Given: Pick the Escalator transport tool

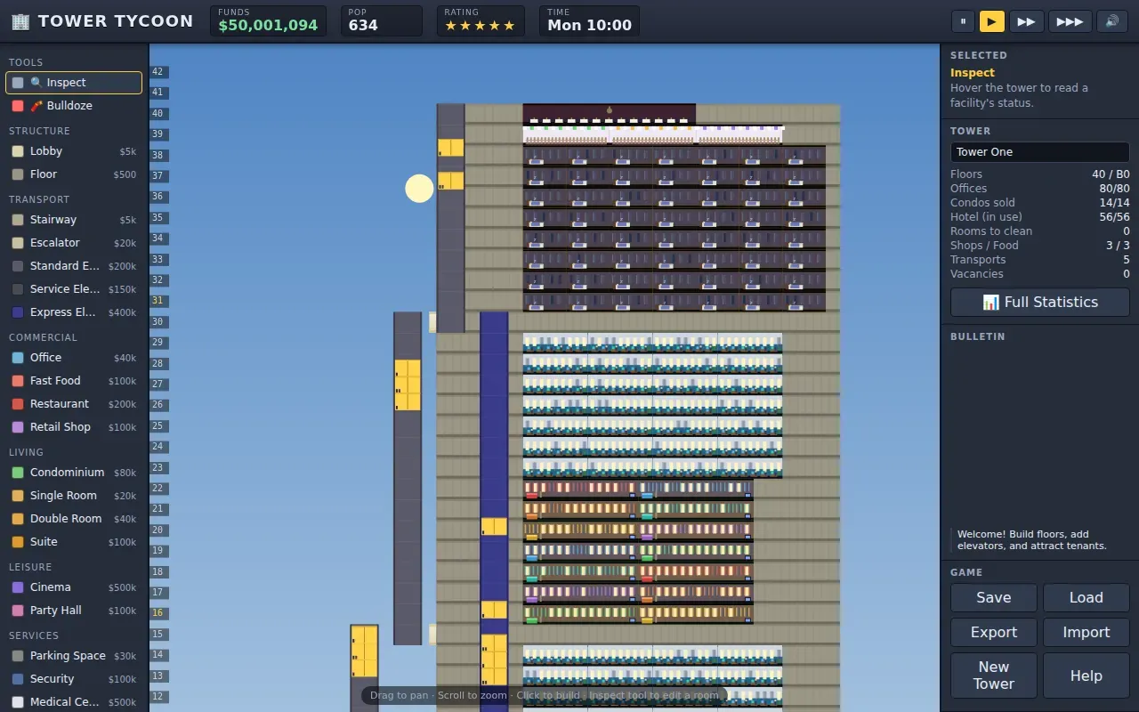Looking at the screenshot, I should tap(74, 243).
